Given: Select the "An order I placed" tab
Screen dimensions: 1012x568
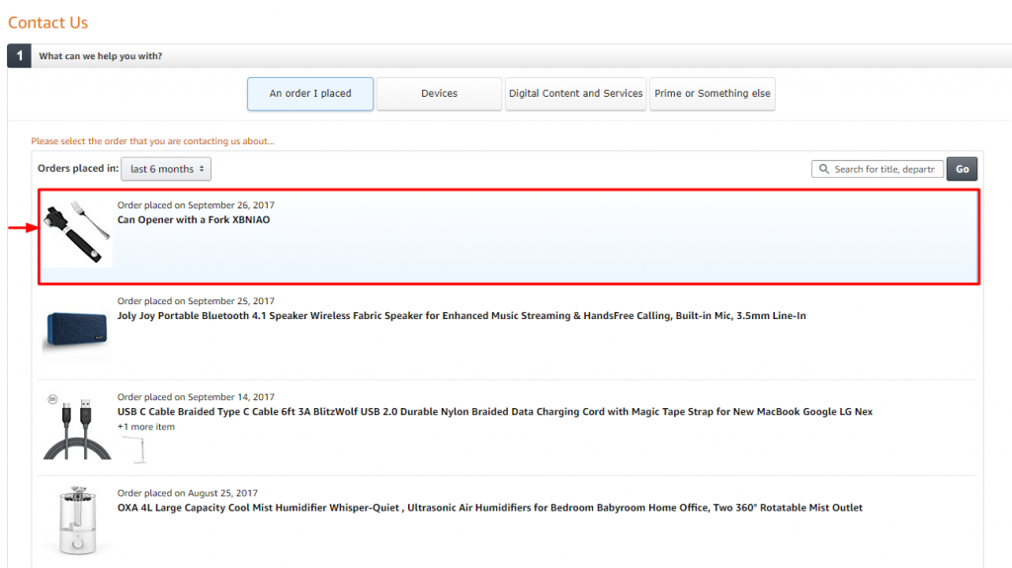Looking at the screenshot, I should [x=310, y=94].
